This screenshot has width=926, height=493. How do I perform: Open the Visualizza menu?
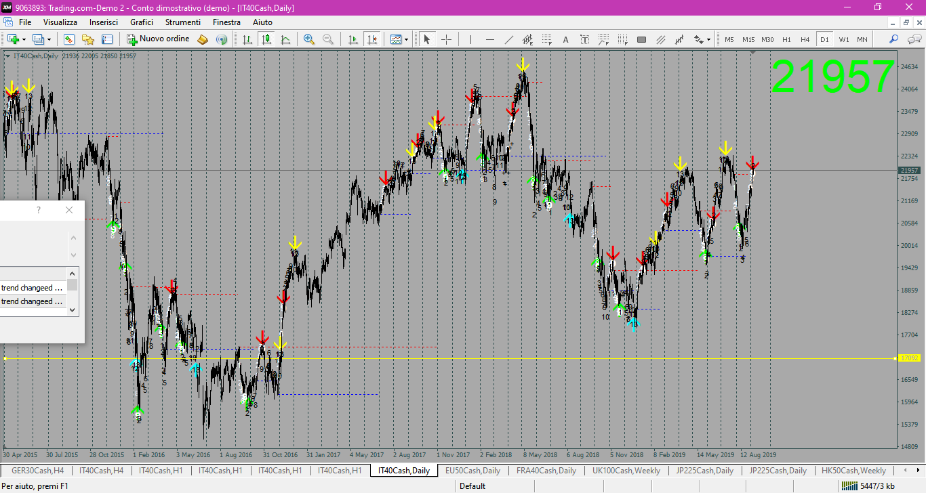[x=60, y=22]
